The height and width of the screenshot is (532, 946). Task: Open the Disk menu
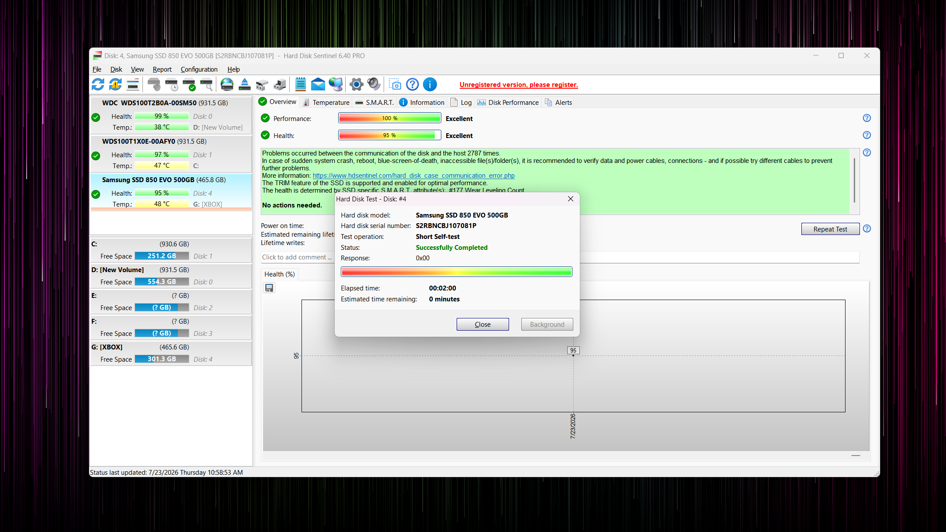(x=116, y=69)
